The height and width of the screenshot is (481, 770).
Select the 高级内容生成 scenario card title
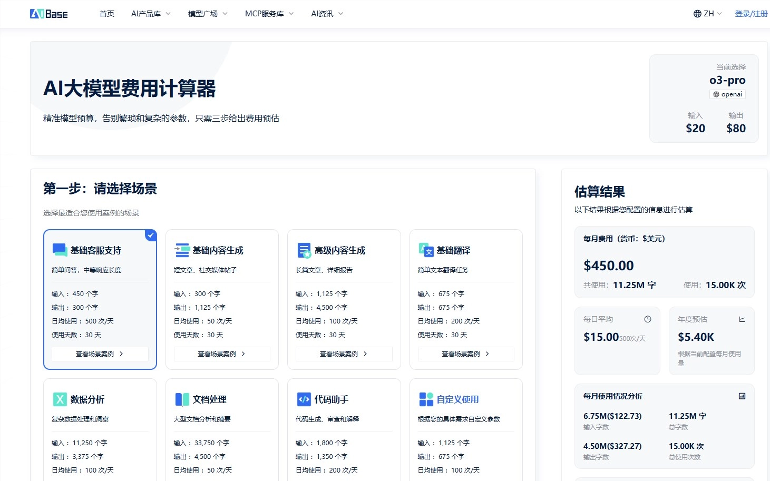click(340, 250)
